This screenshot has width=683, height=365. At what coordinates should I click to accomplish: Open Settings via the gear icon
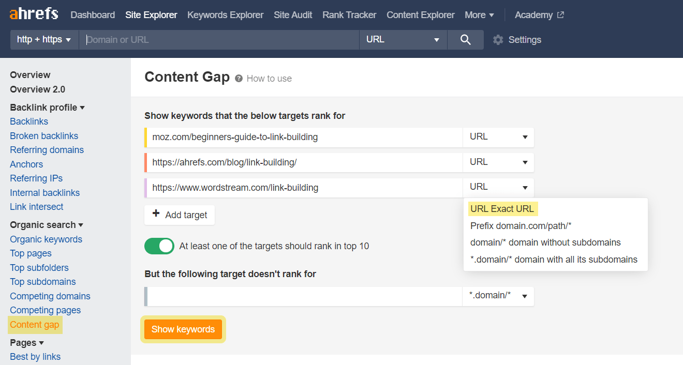point(498,39)
